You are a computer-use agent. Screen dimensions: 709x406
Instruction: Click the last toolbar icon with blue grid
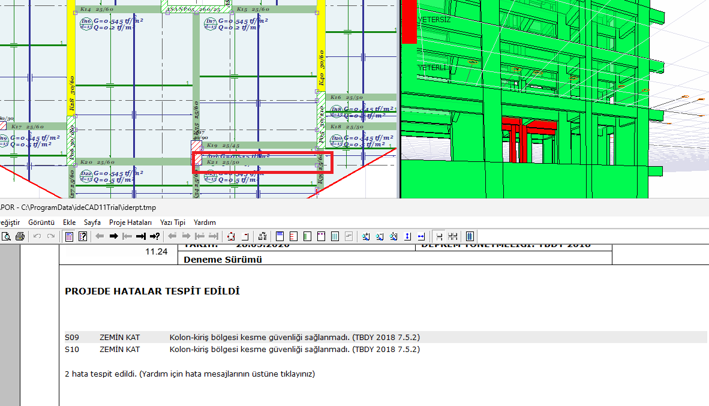(470, 236)
